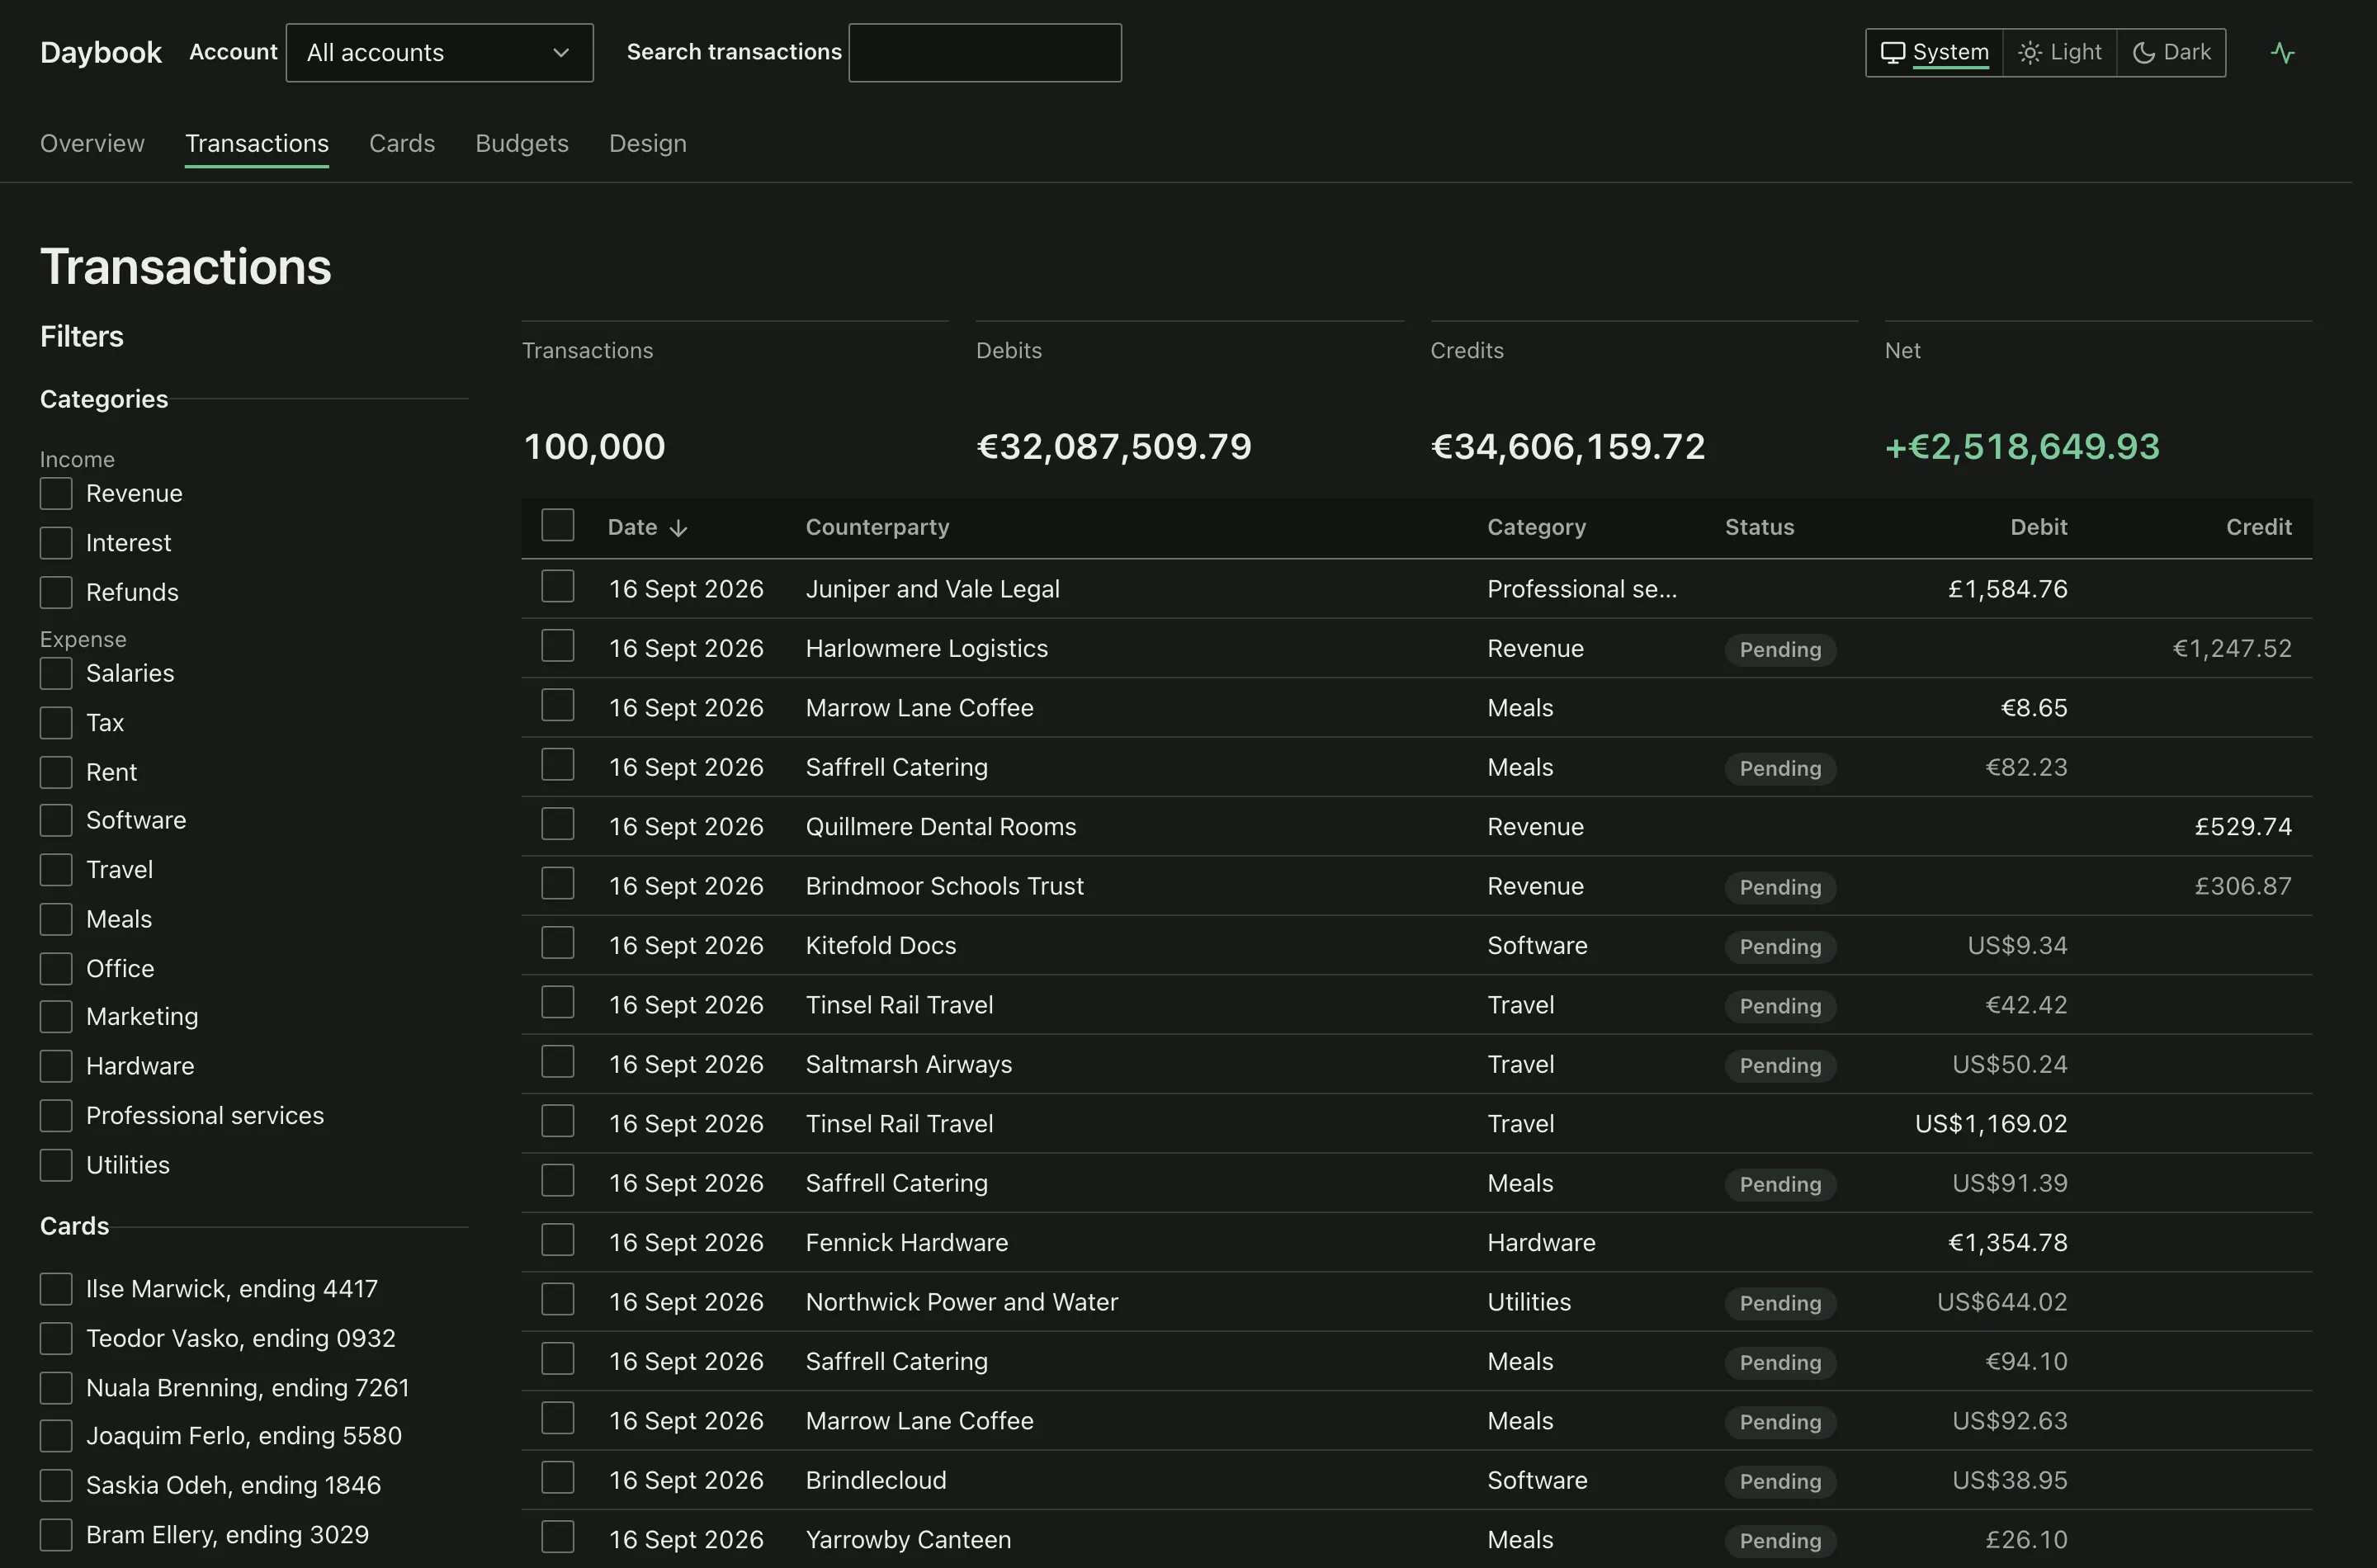Check the Travel filter checkbox
Viewport: 2377px width, 1568px height.
(56, 870)
